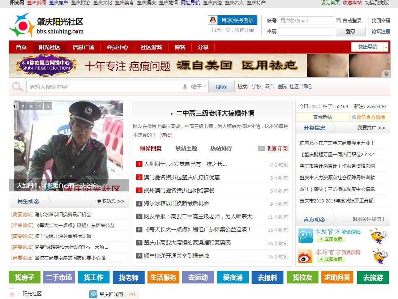
Task: Click bee mascot next to 新浪微博
Action: click(x=380, y=256)
